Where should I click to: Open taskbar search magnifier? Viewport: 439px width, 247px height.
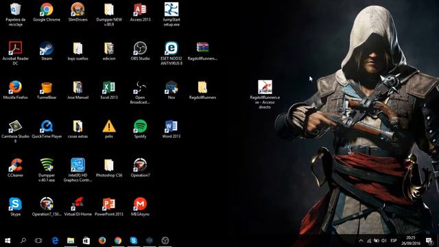[23, 241]
